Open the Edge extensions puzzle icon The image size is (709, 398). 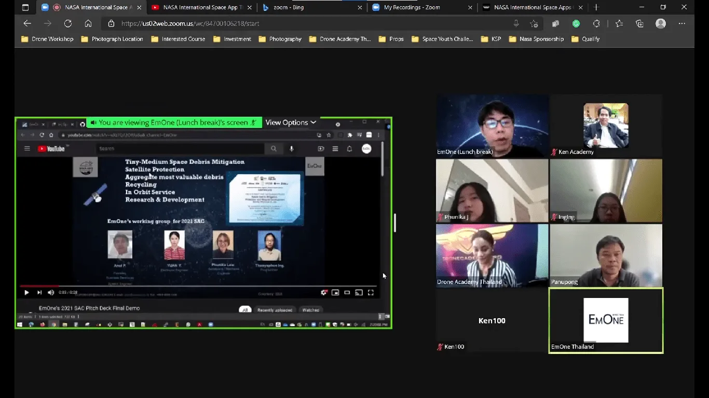[x=596, y=23]
